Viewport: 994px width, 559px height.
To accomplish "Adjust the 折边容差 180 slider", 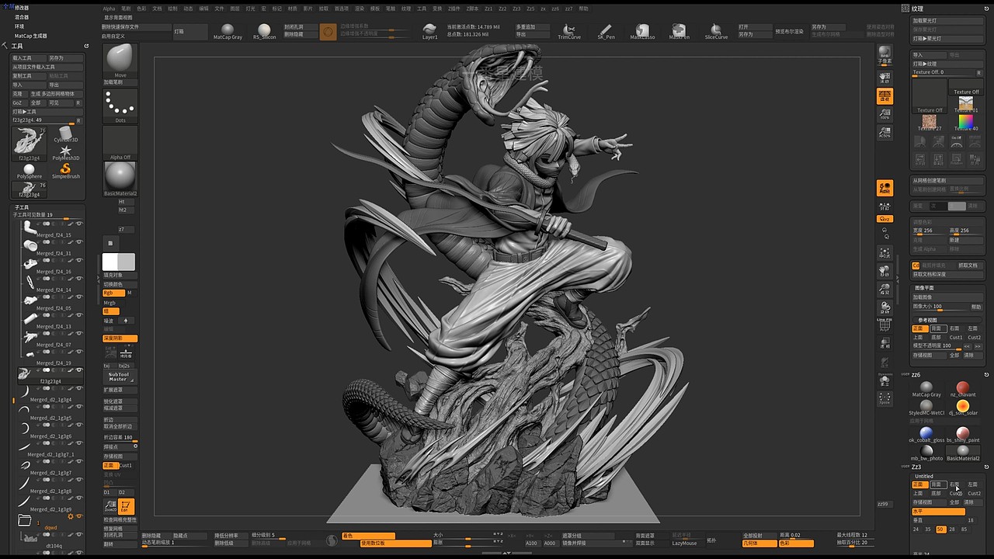I will (120, 437).
